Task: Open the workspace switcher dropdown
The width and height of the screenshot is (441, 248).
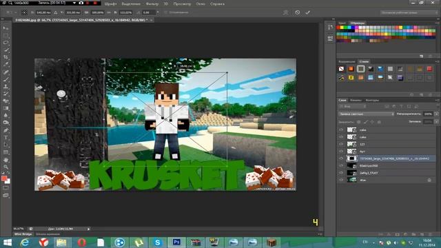Action: tap(409, 12)
